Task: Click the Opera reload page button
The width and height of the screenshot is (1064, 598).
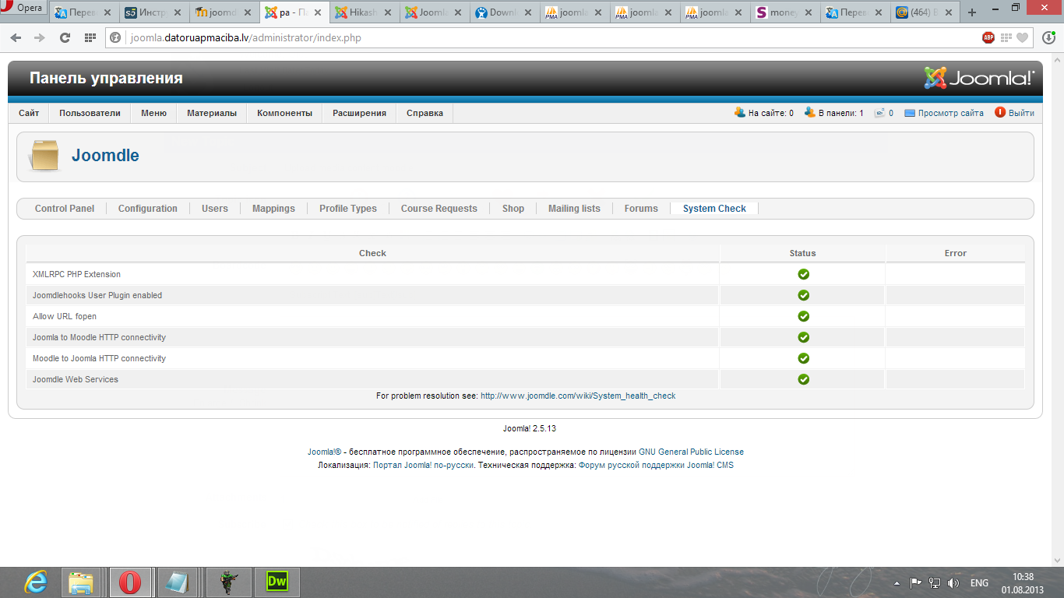Action: 65,37
